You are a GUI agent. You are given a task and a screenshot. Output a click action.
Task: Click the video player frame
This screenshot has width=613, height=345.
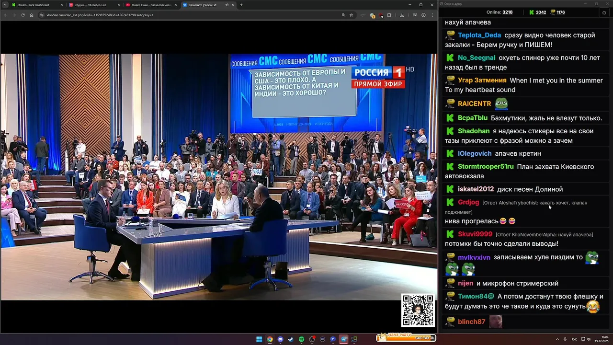point(218,177)
